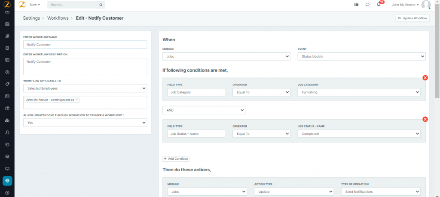Open the clock icon in the sidebar
The image size is (440, 197).
click(7, 72)
